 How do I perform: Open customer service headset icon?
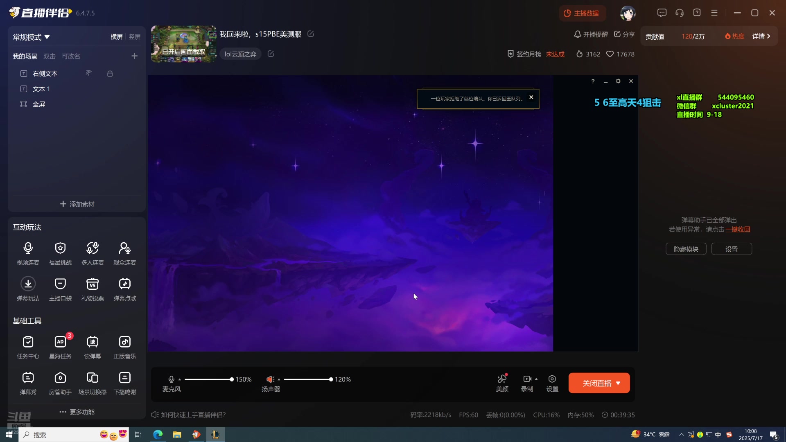[680, 13]
